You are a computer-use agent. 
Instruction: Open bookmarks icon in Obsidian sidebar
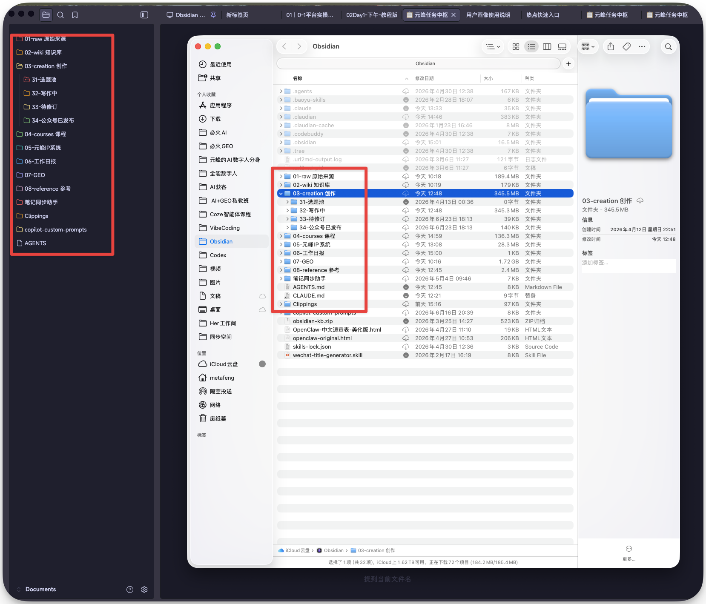(75, 15)
